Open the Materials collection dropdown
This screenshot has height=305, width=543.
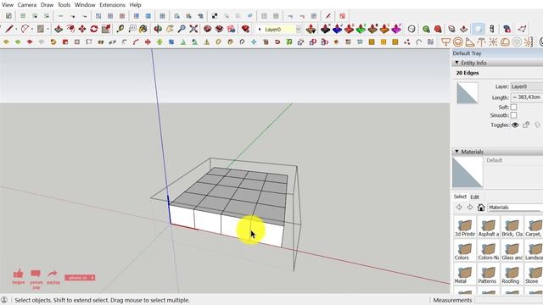point(515,207)
